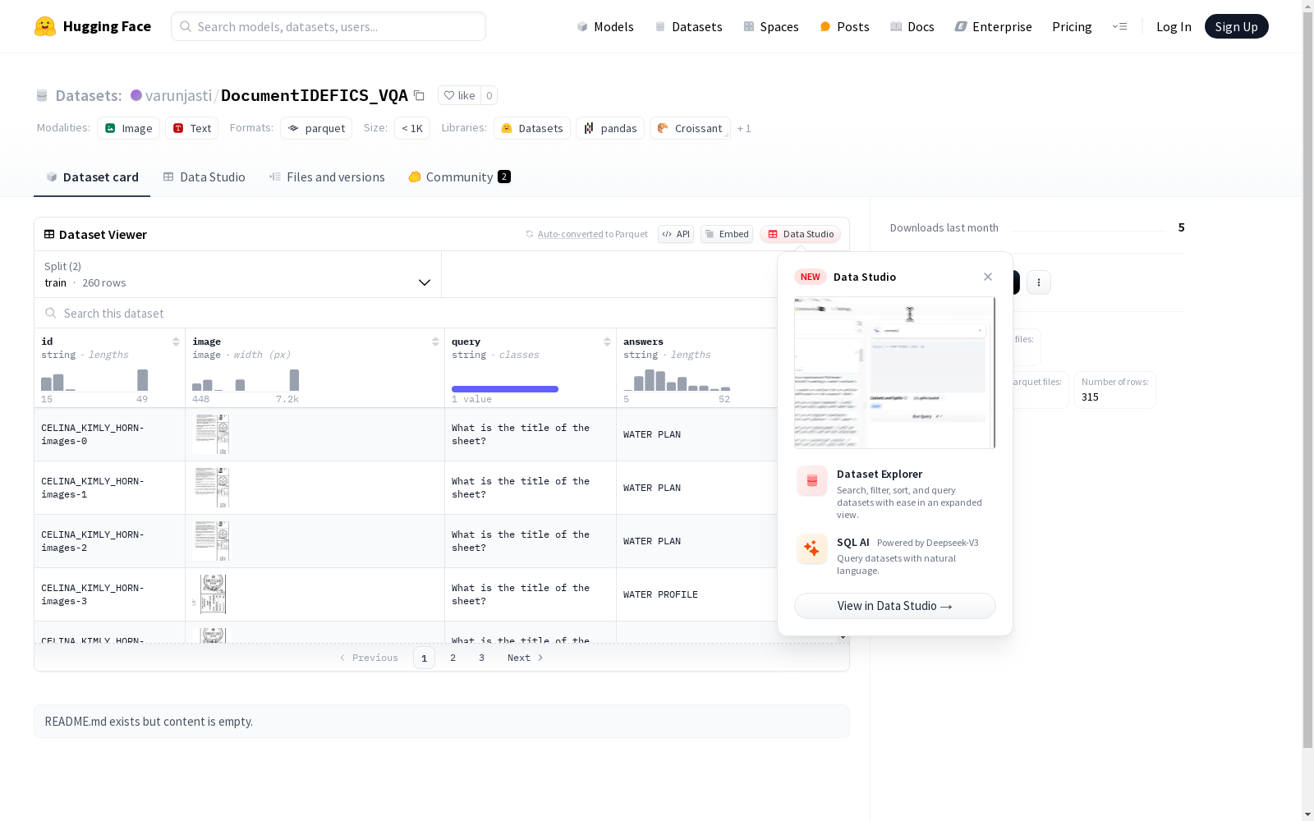Screen dimensions: 1314x821
Task: Toggle like on this dataset
Action: click(460, 95)
